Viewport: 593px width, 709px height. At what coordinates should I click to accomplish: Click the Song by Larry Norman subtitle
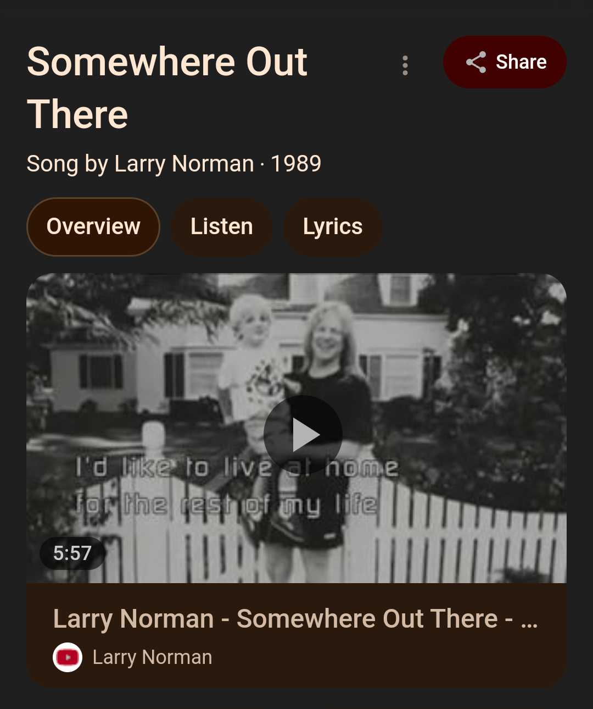(141, 164)
